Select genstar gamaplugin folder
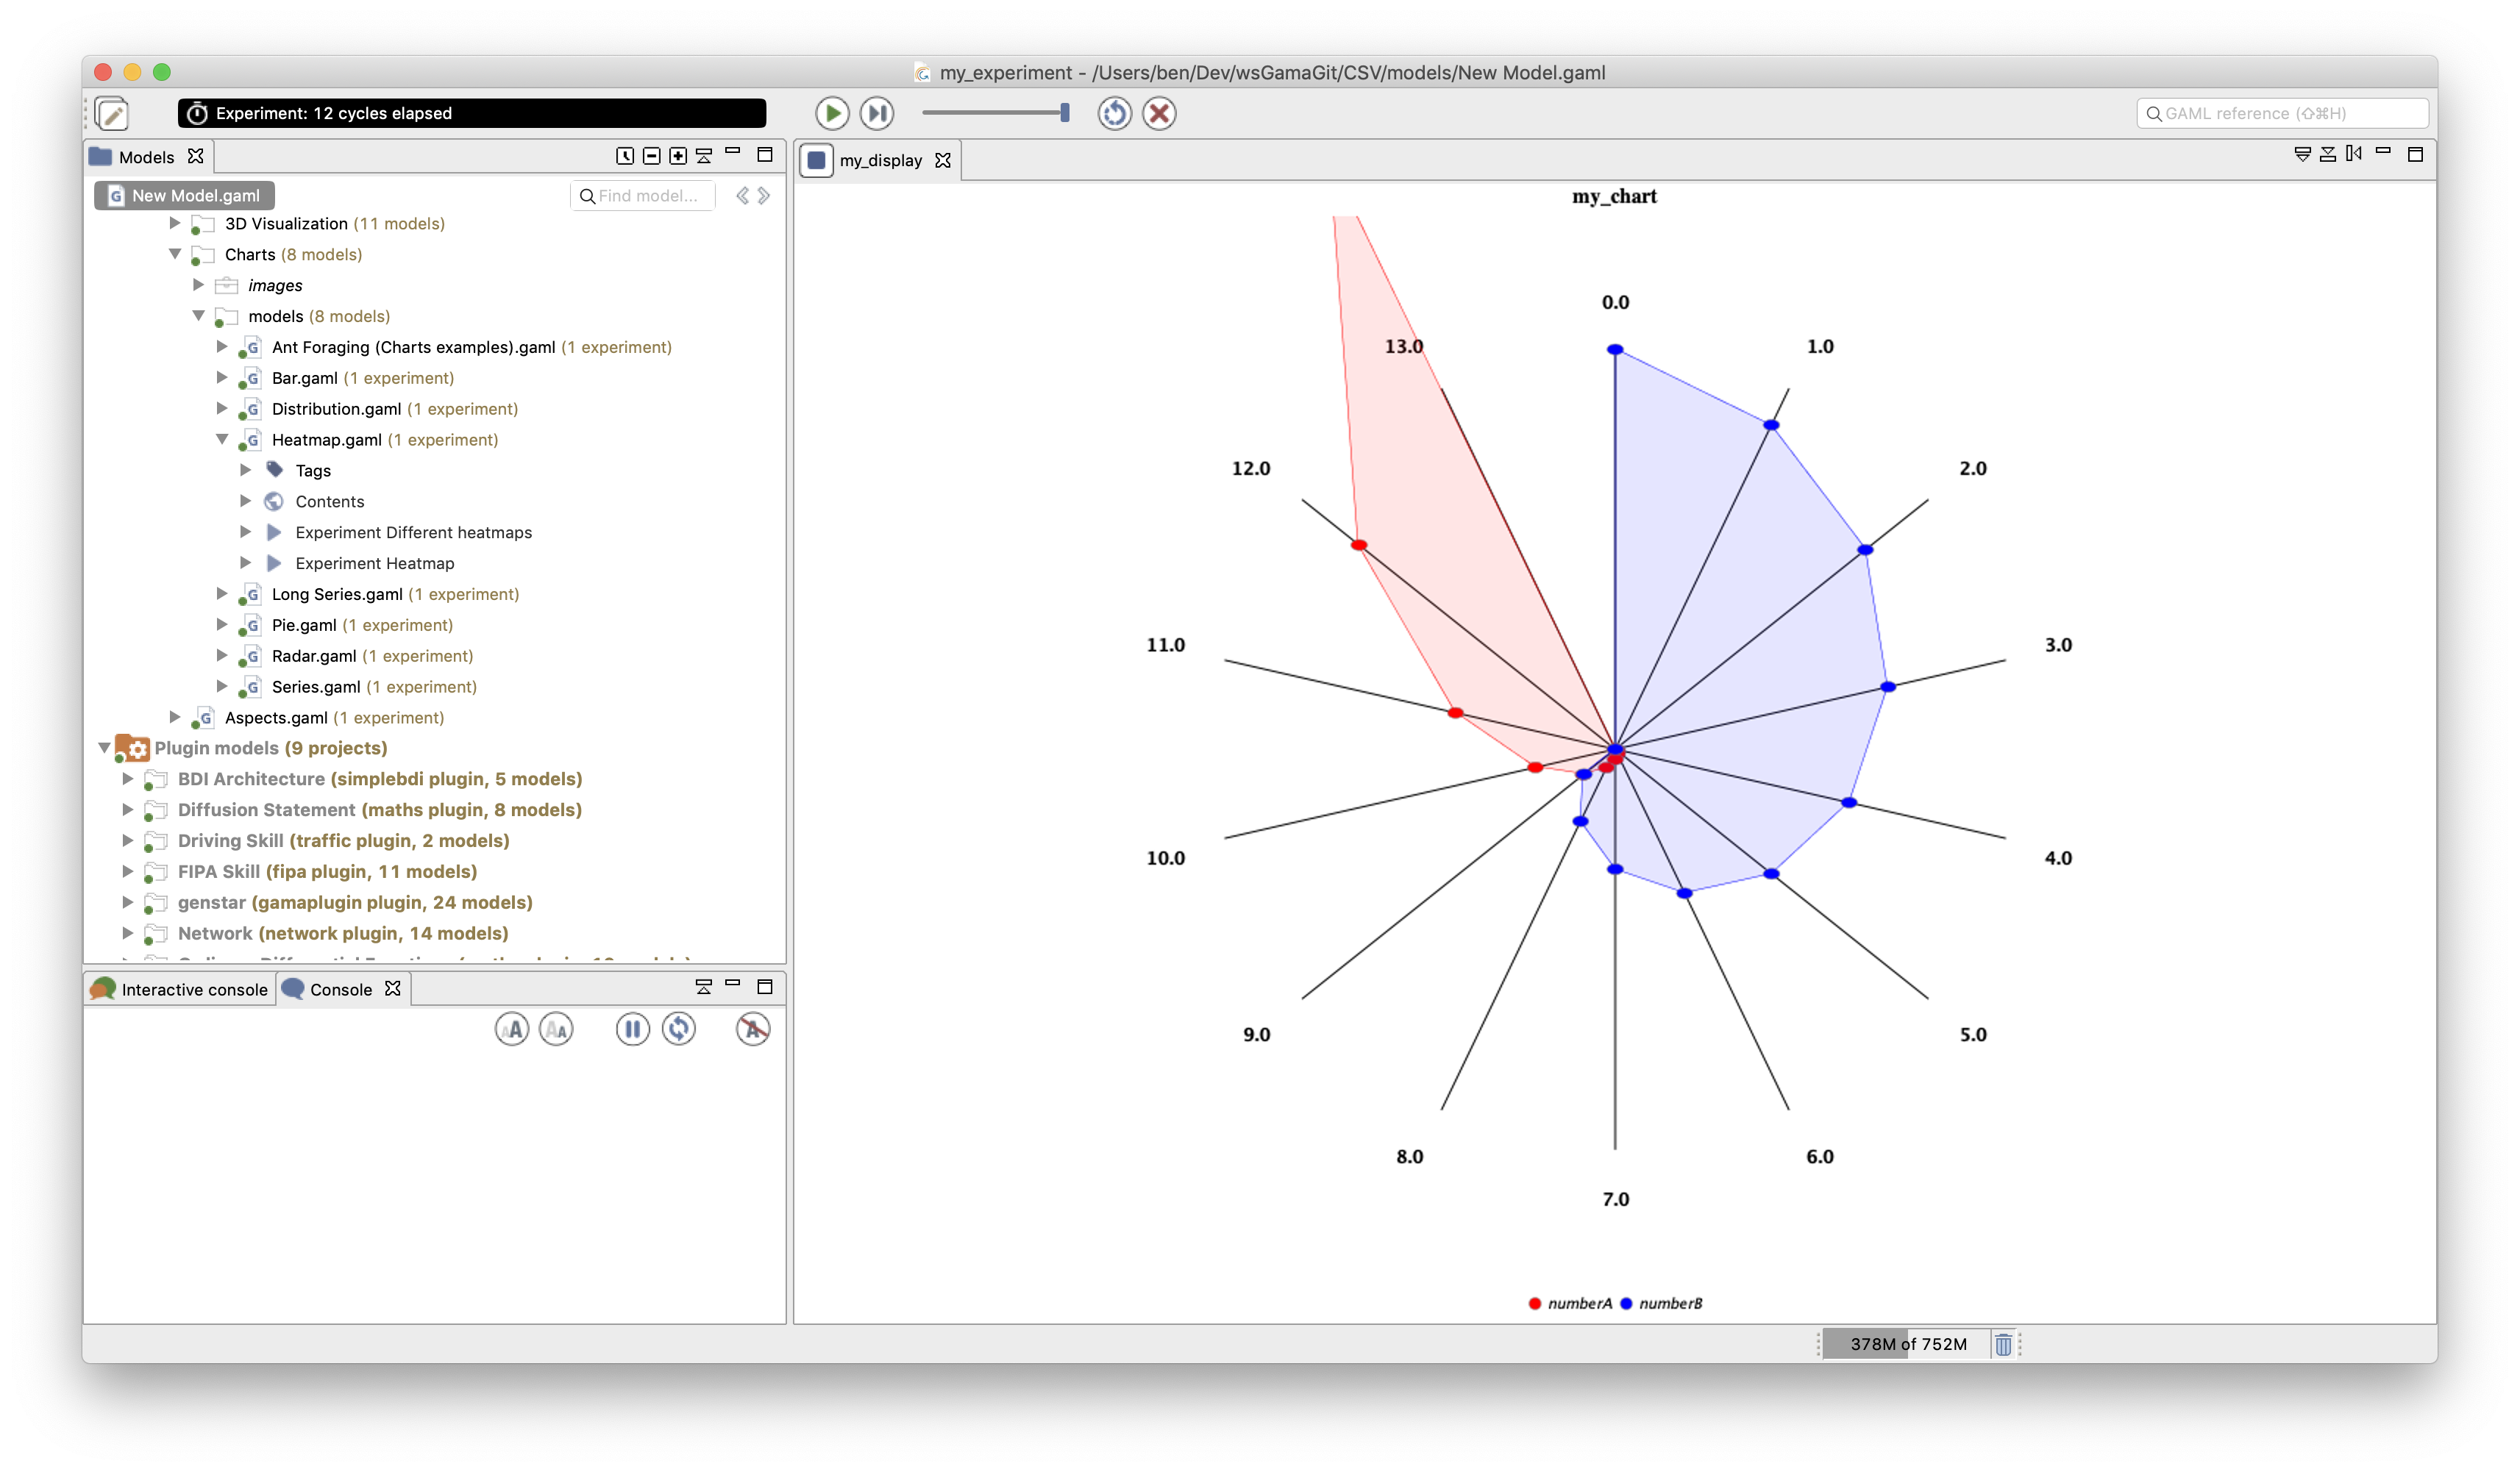The height and width of the screenshot is (1472, 2520). 354,904
